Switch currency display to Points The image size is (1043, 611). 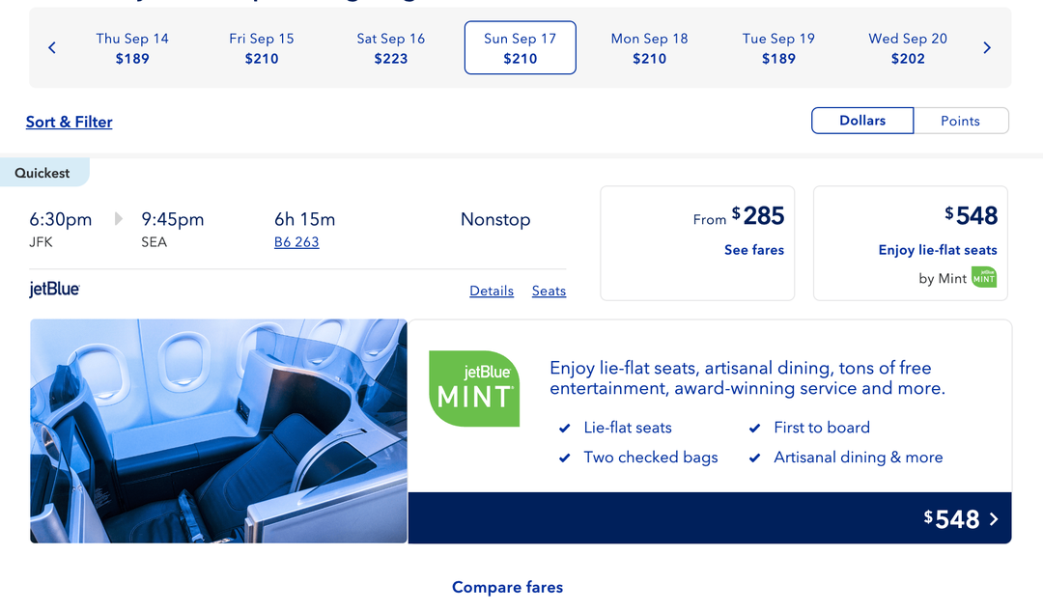pyautogui.click(x=961, y=120)
